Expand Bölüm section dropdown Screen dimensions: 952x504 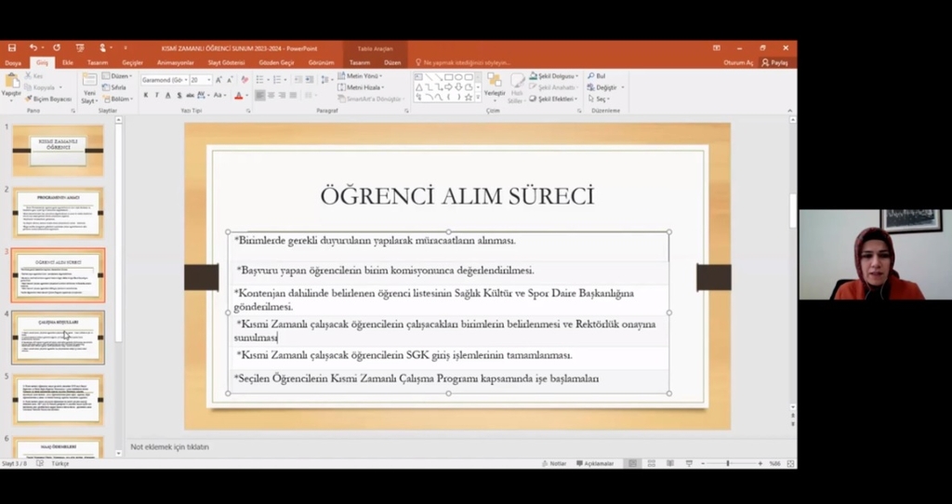pos(117,99)
